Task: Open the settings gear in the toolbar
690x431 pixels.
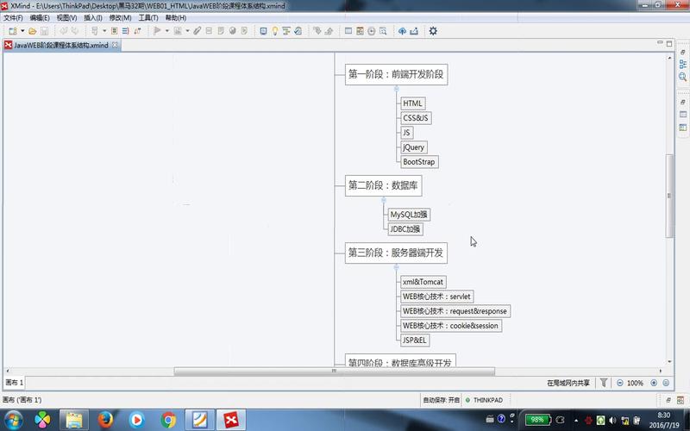Action: click(x=433, y=31)
